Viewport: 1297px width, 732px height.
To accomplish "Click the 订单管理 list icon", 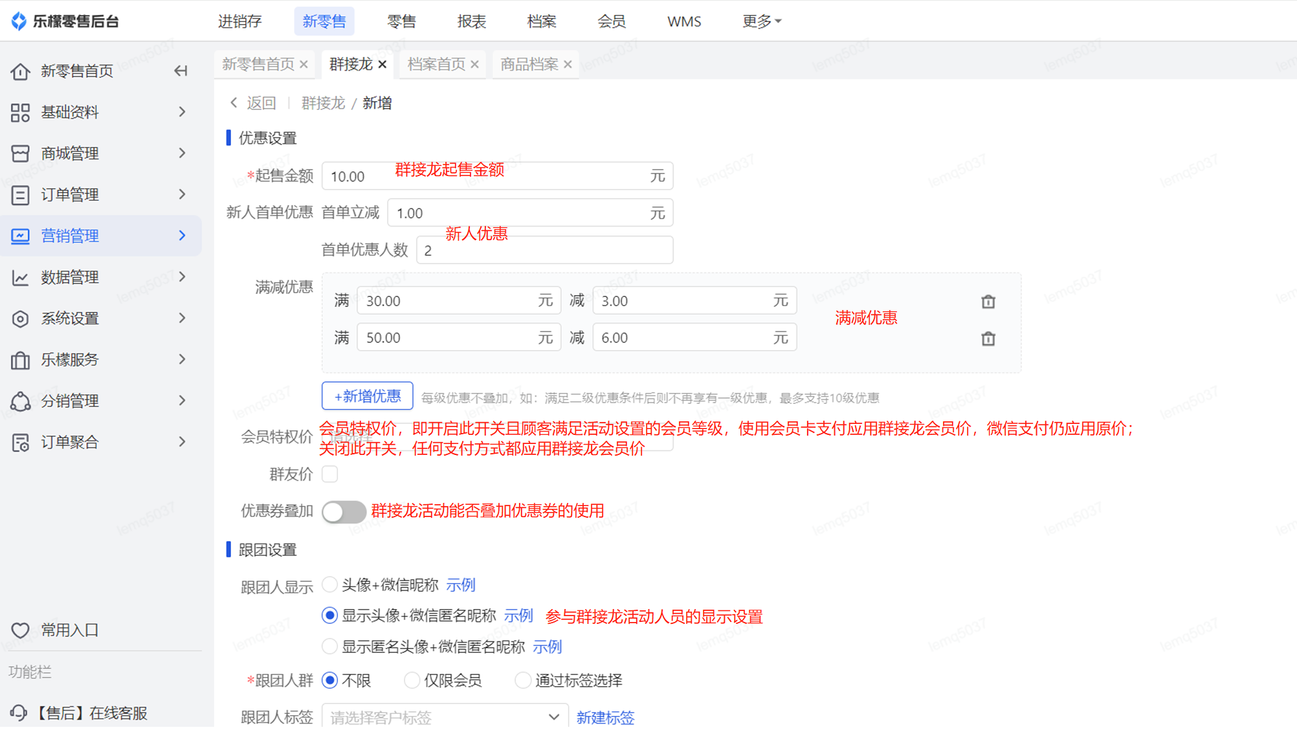I will click(x=20, y=195).
